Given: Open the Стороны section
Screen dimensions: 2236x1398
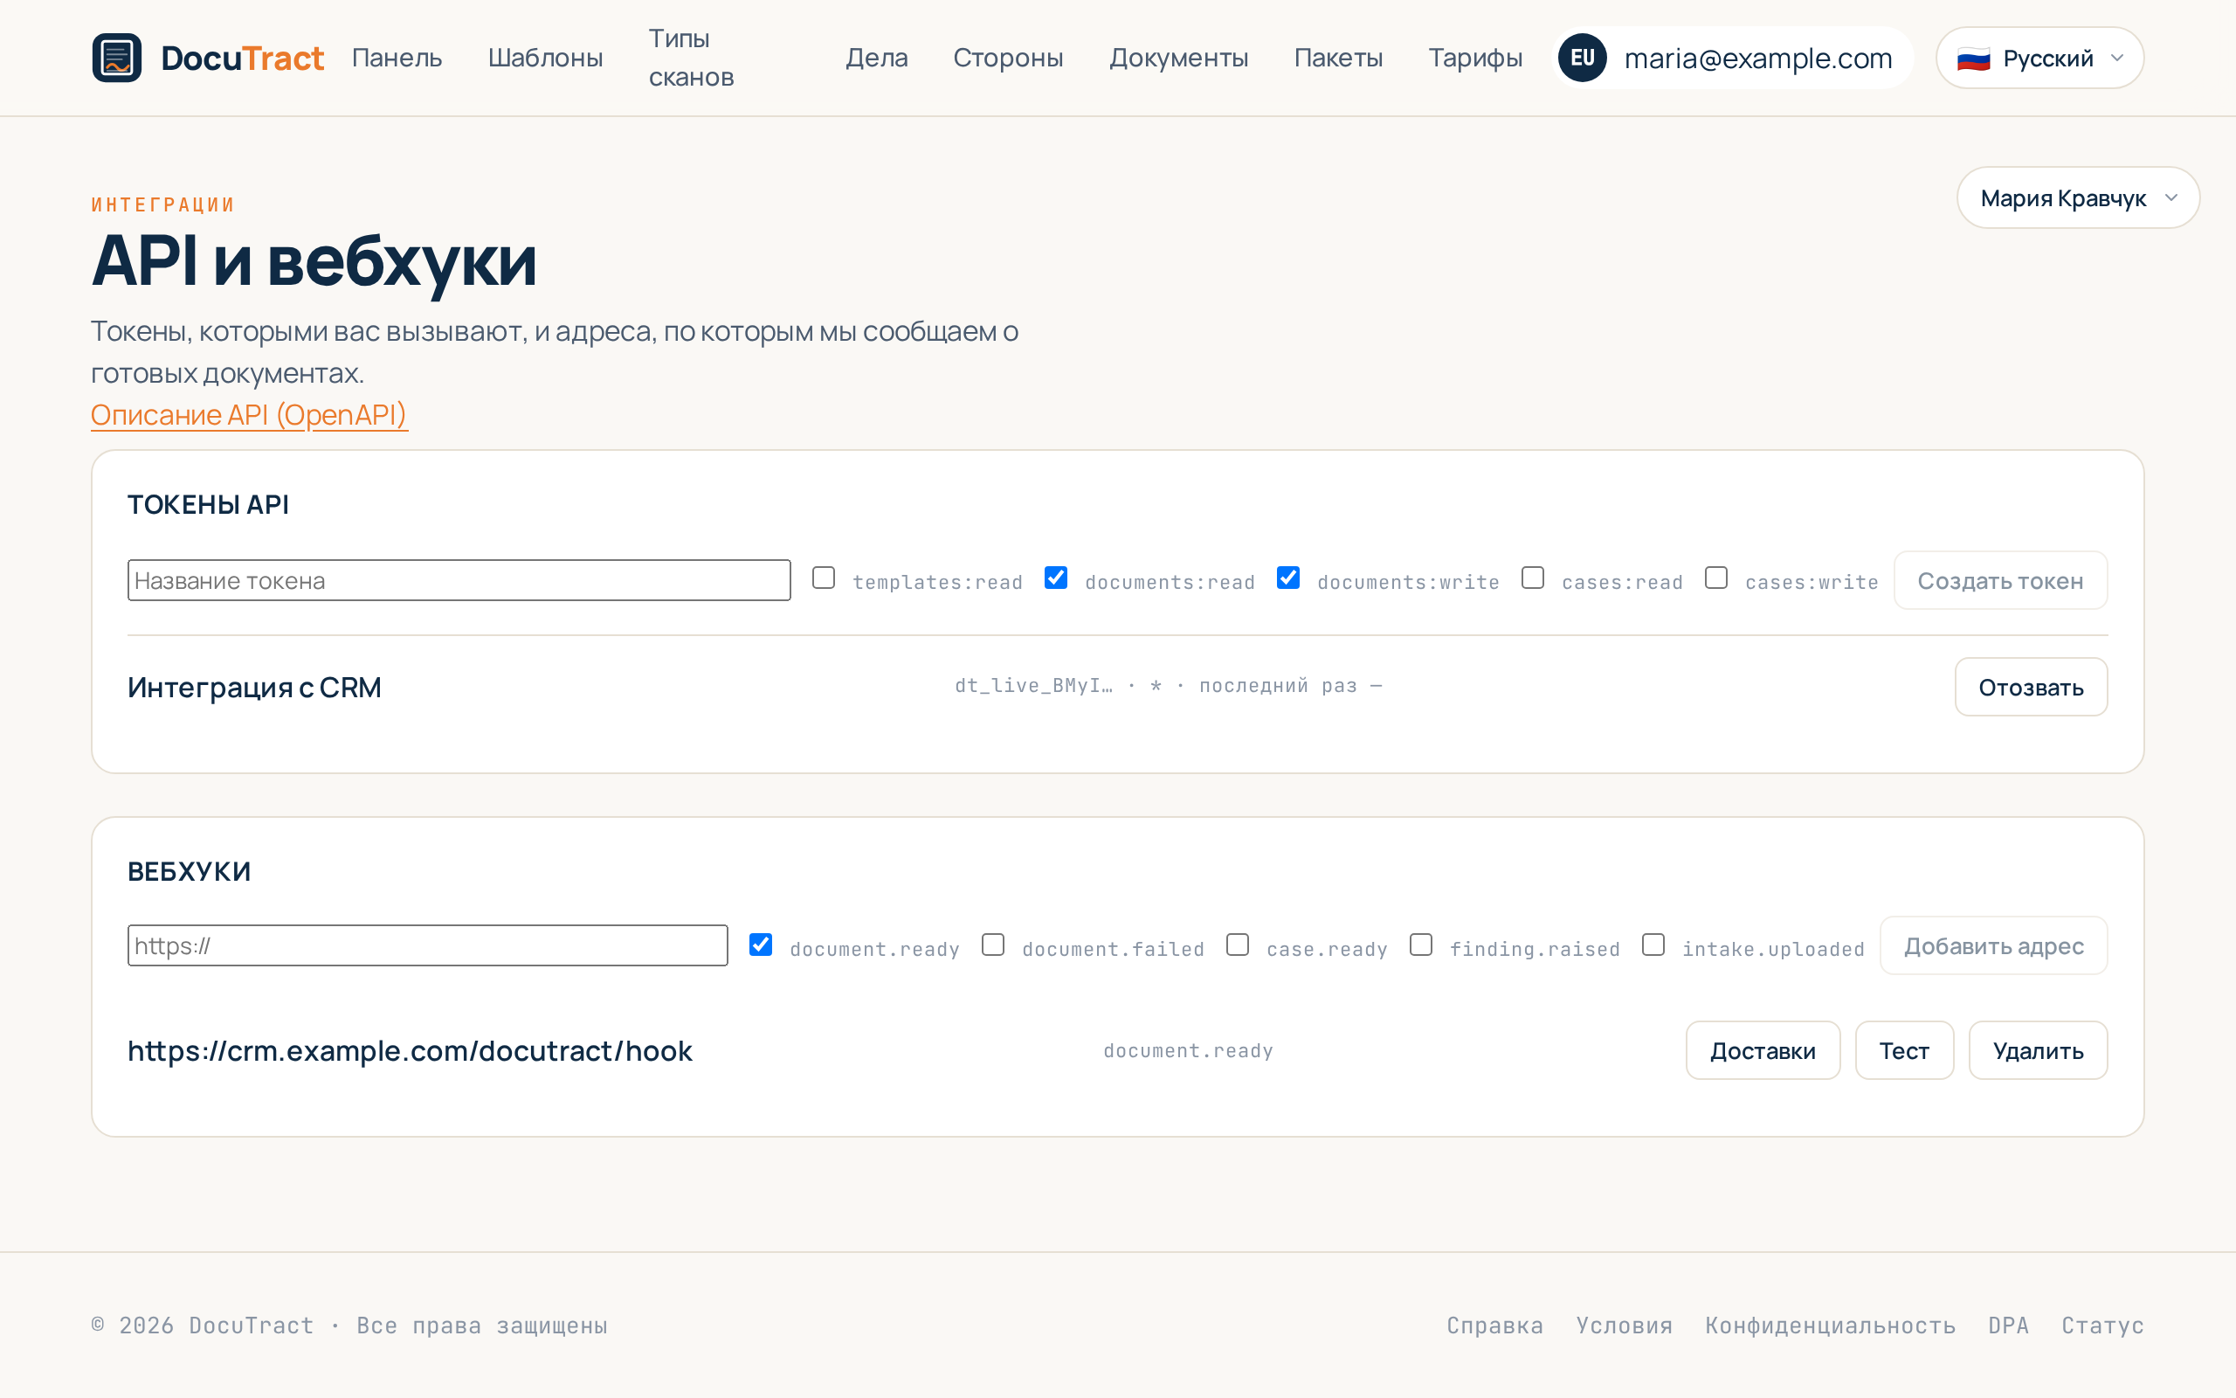Looking at the screenshot, I should pos(1008,58).
